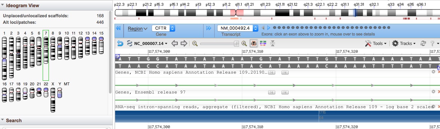Click the Region link
This screenshot has width=440, height=129.
point(135,29)
